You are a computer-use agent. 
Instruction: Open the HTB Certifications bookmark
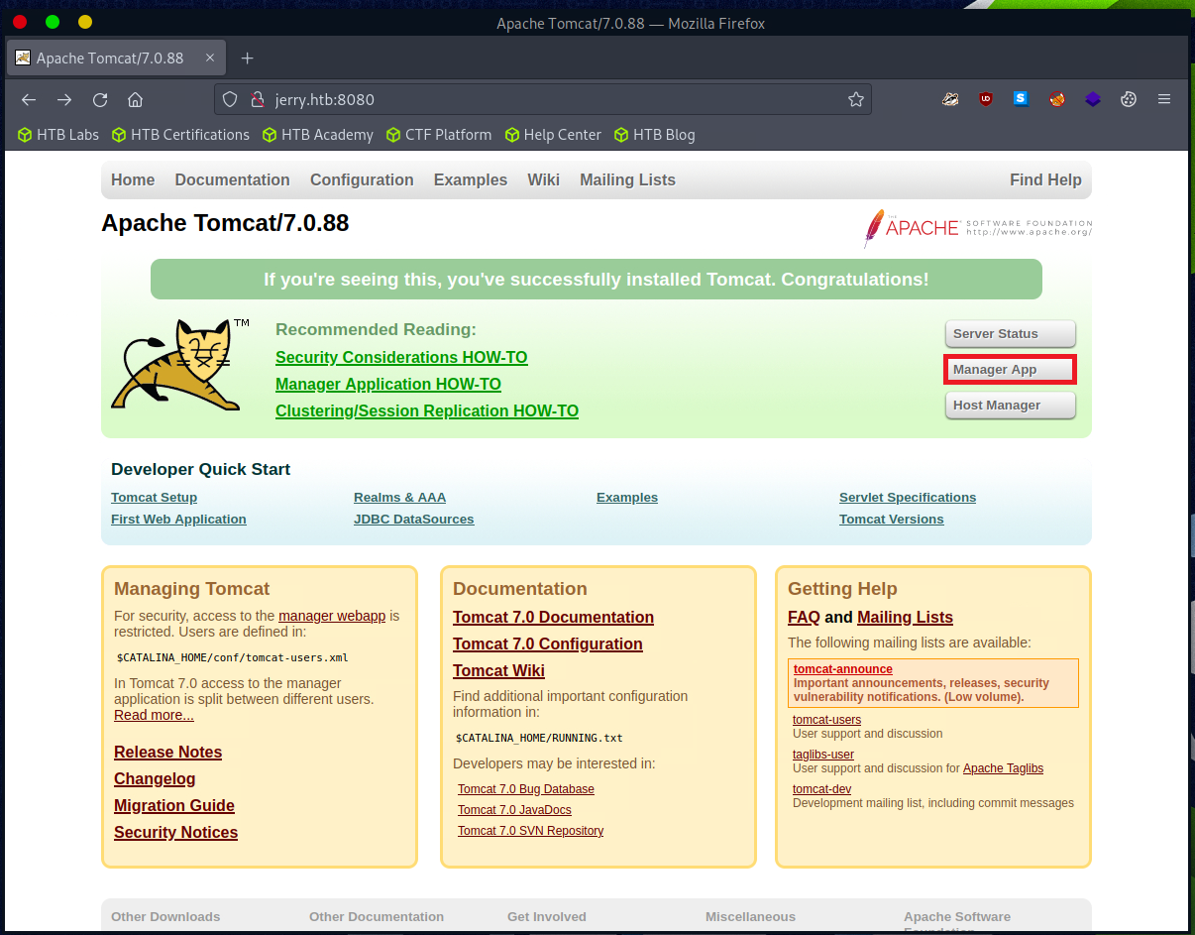coord(180,135)
